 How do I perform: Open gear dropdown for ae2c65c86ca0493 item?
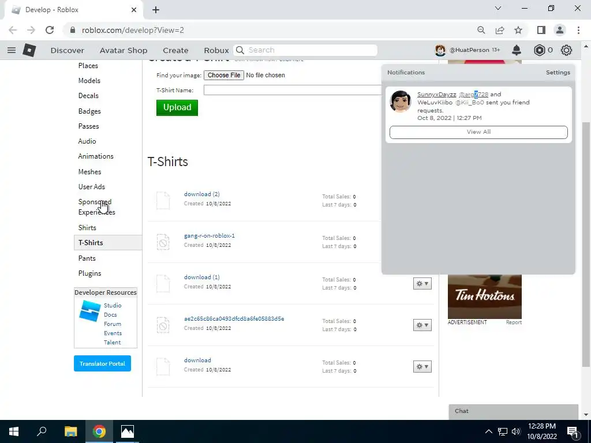422,325
